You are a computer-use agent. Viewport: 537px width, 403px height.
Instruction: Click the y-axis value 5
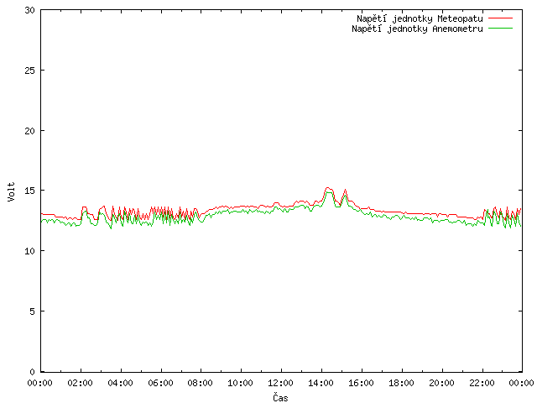(x=33, y=311)
